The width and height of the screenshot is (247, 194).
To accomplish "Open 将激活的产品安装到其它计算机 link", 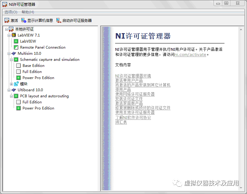I will [143, 85].
